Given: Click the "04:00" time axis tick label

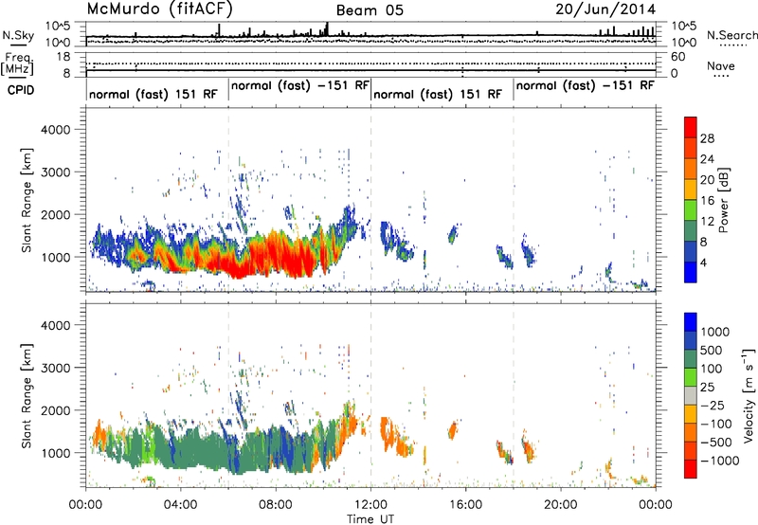Looking at the screenshot, I should [180, 505].
